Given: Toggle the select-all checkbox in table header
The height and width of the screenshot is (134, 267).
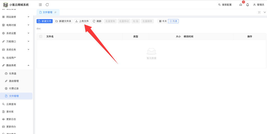Looking at the screenshot, I should click(x=41, y=37).
